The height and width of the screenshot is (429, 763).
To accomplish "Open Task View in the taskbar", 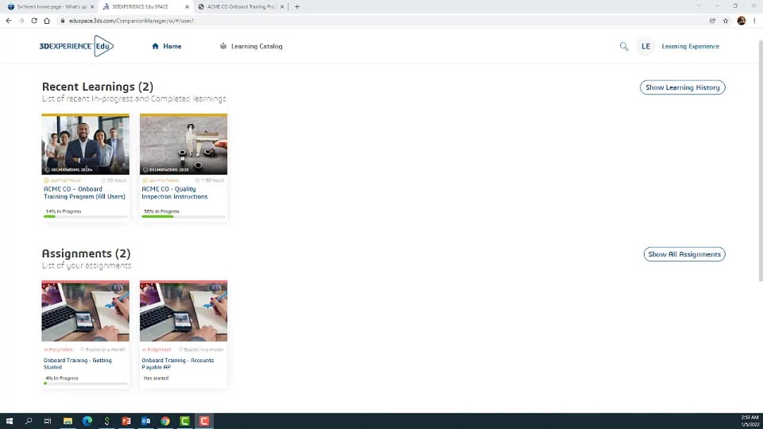I will [x=48, y=421].
